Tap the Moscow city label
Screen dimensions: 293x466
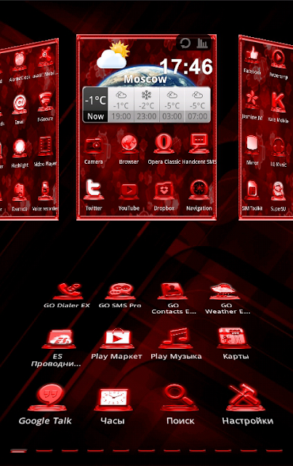tap(145, 79)
